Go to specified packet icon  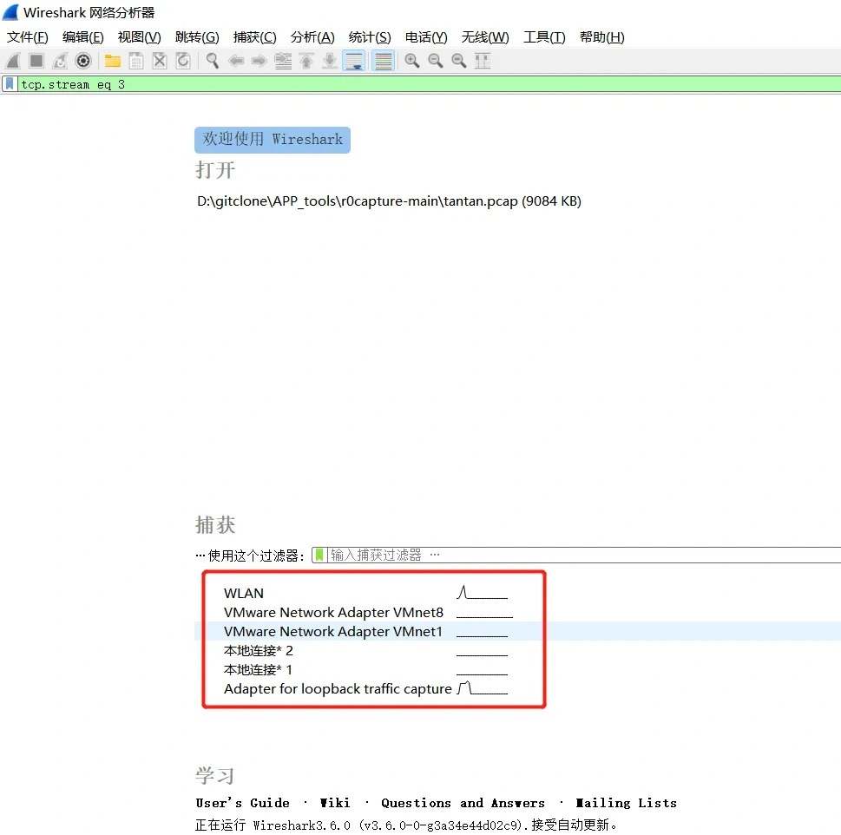click(283, 61)
